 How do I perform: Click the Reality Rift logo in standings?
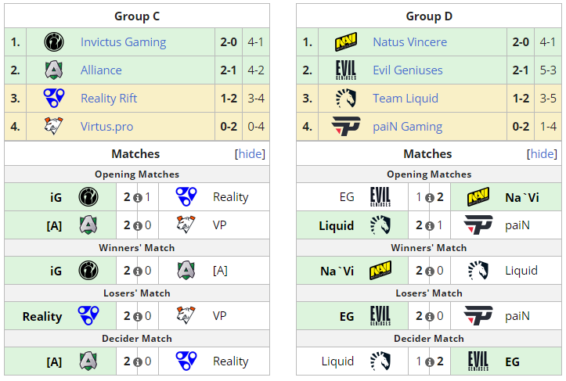(55, 99)
